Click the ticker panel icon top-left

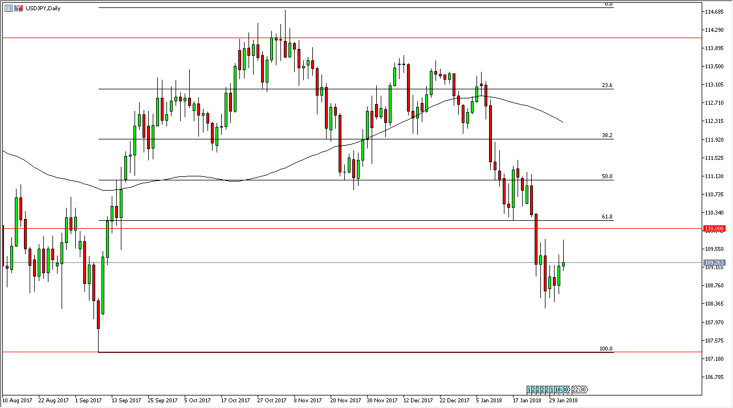(9, 8)
